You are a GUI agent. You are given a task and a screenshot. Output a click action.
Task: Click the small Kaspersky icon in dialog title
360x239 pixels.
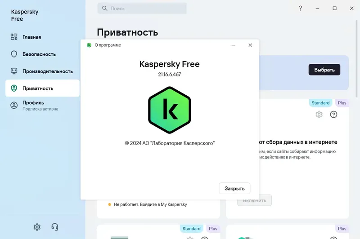click(89, 45)
